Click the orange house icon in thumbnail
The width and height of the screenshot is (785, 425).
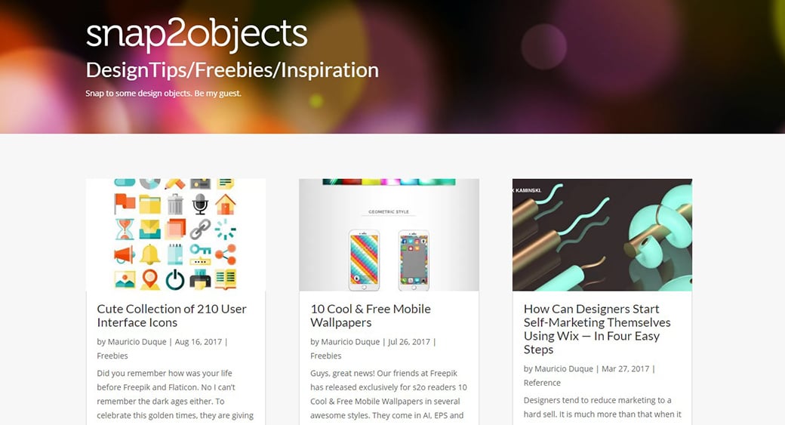[x=225, y=205]
